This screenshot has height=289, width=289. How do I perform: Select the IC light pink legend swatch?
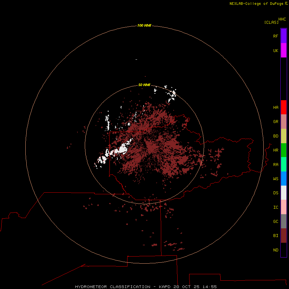(x=284, y=207)
